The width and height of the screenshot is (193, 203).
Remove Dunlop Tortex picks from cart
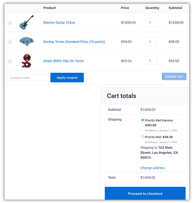point(10,42)
